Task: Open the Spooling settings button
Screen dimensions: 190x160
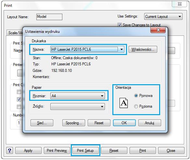Action: [74, 123]
